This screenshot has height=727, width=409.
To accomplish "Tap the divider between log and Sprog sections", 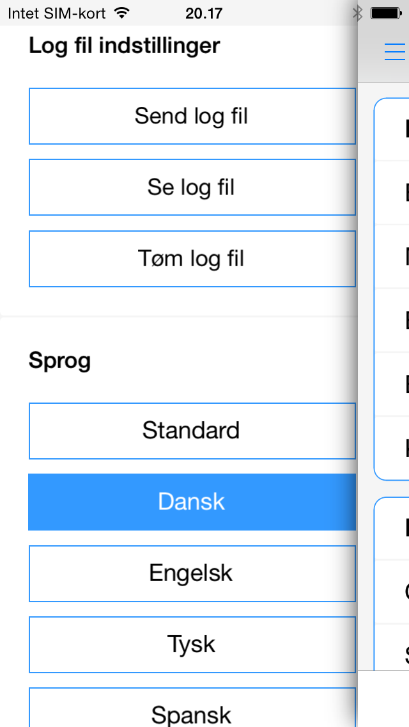I will pyautogui.click(x=179, y=316).
